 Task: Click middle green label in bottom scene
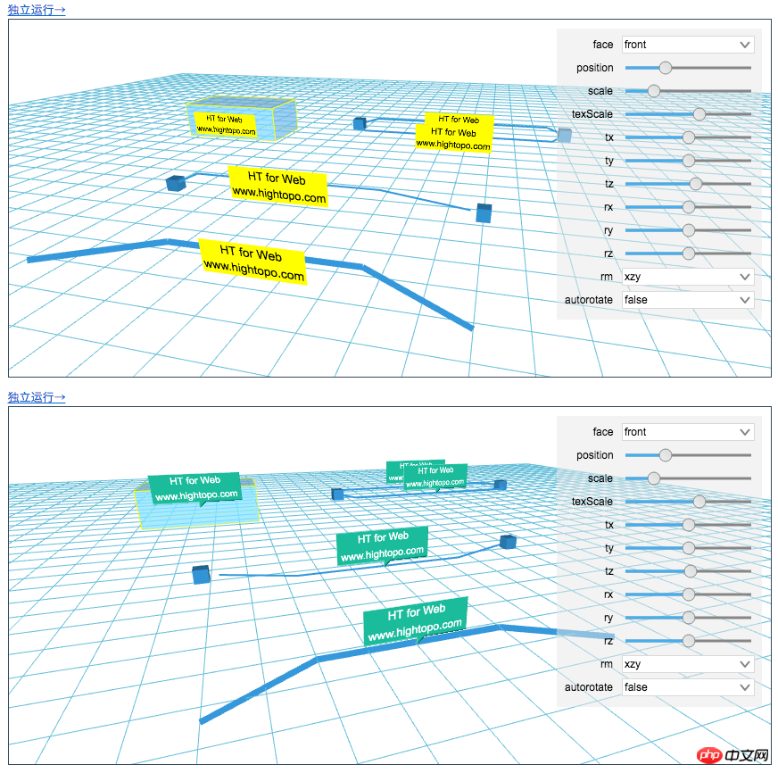tap(382, 545)
